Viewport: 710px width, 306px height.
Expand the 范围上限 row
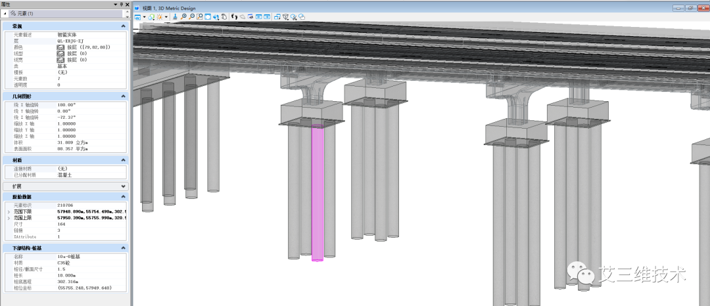coord(9,218)
